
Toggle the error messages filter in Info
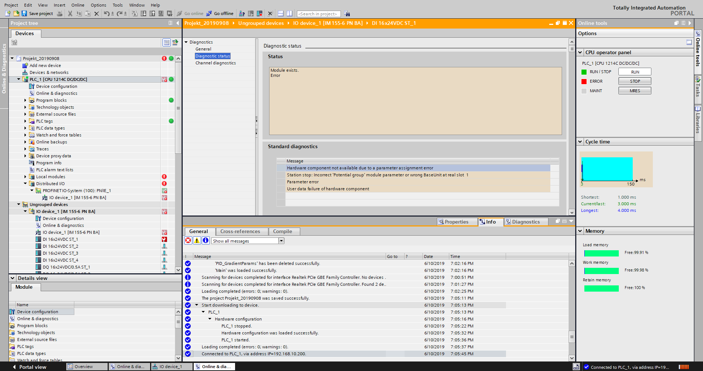188,240
